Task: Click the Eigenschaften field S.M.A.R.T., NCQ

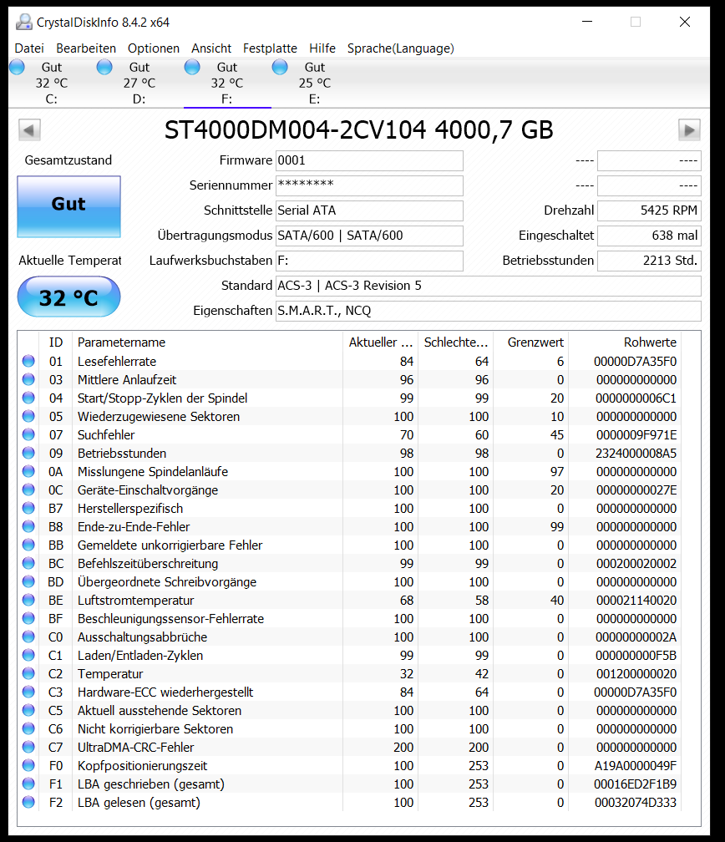Action: coord(488,311)
